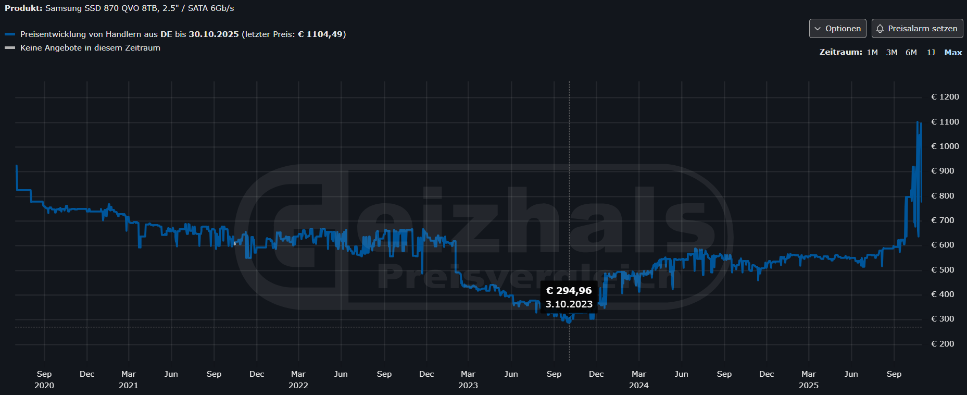Viewport: 967px width, 395px height.
Task: Select the 1J time range
Action: click(x=931, y=53)
